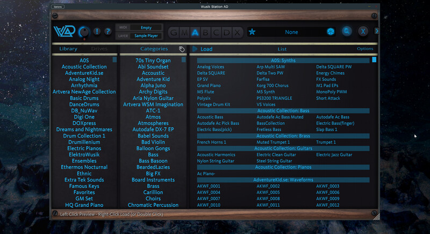Click the Load button
The height and width of the screenshot is (234, 430).
pyautogui.click(x=206, y=49)
